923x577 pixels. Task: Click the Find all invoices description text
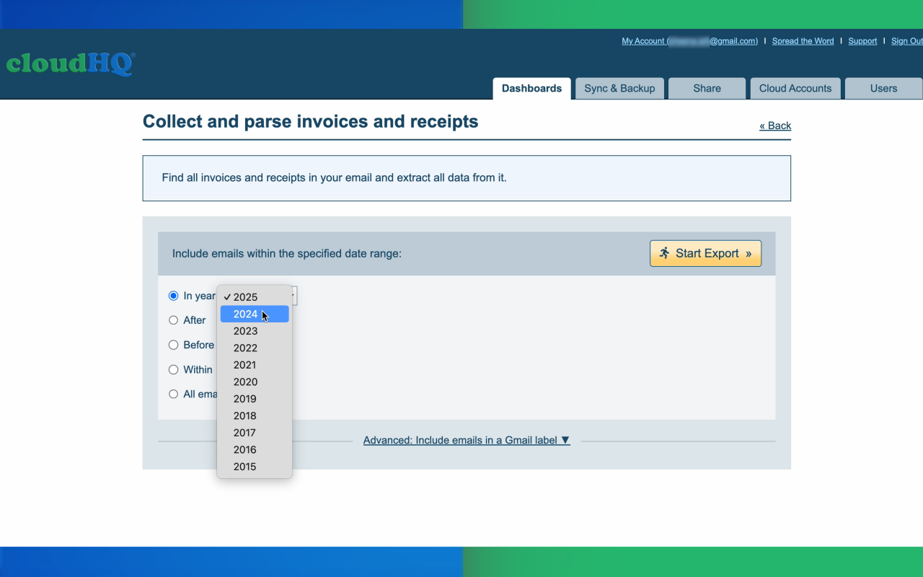coord(334,177)
